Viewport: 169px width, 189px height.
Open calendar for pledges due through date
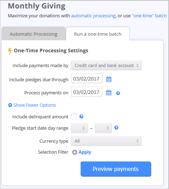[109, 79]
